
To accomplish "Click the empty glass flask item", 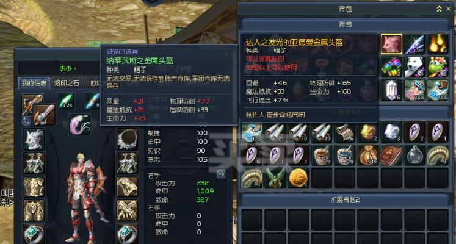I will click(414, 155).
